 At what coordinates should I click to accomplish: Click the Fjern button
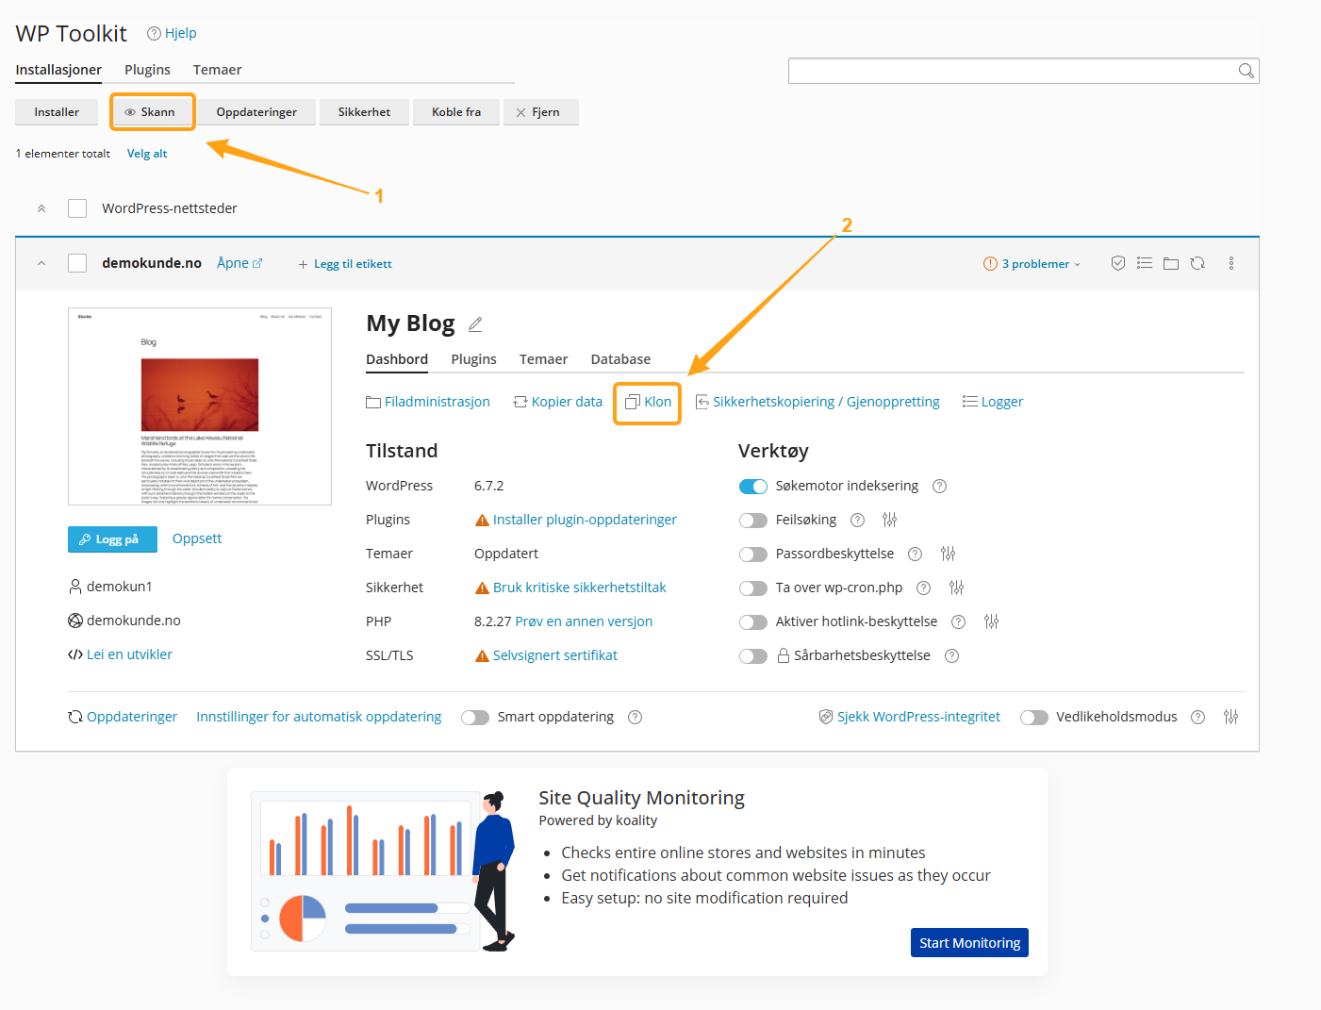click(x=540, y=112)
